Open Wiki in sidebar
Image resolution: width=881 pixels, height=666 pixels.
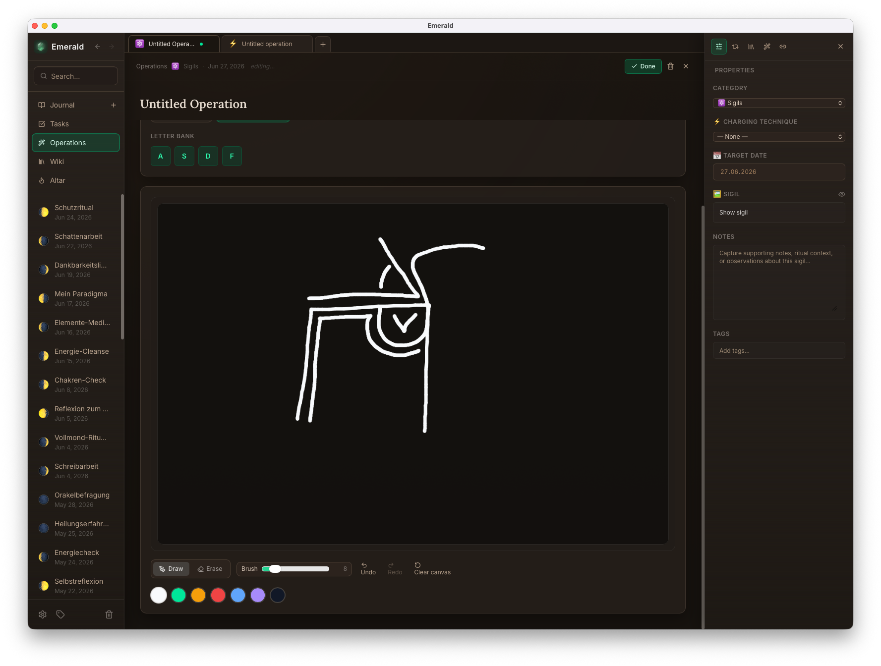click(x=76, y=162)
